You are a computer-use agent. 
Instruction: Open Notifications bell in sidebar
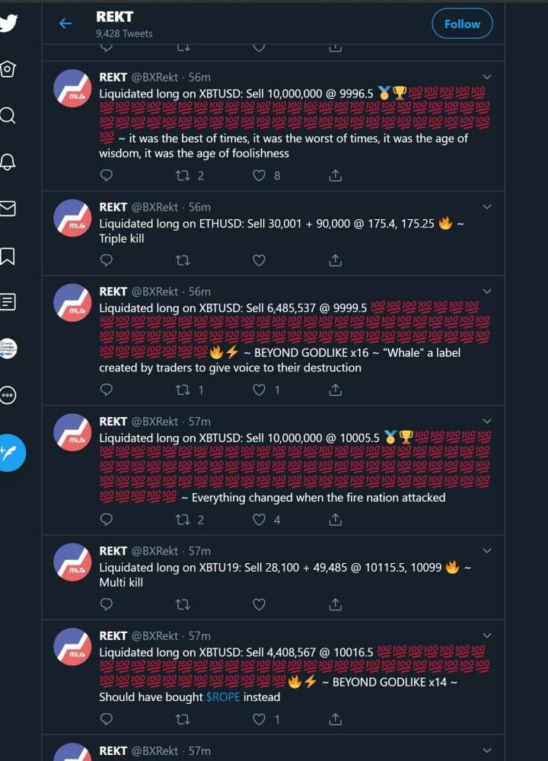tap(8, 161)
